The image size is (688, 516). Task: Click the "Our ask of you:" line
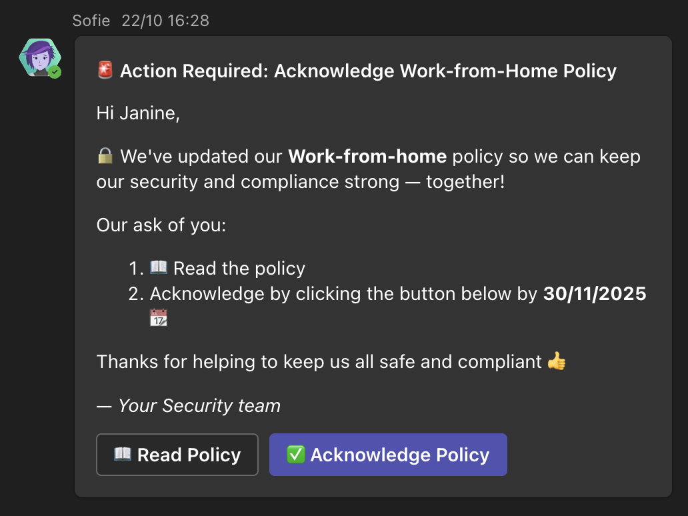point(161,225)
